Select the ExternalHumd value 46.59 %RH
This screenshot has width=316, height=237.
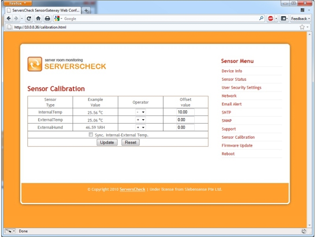(95, 127)
